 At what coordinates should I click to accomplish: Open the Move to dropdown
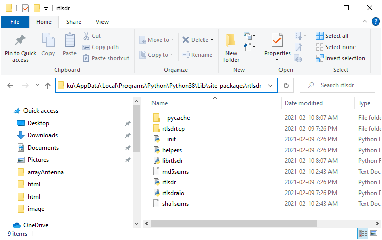pyautogui.click(x=157, y=40)
